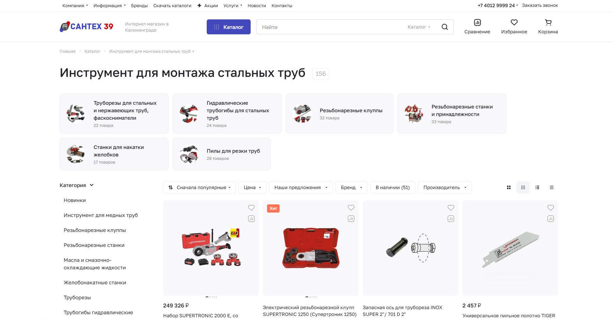Toggle the В наличии (51) filter
The width and height of the screenshot is (613, 319).
coord(393,187)
